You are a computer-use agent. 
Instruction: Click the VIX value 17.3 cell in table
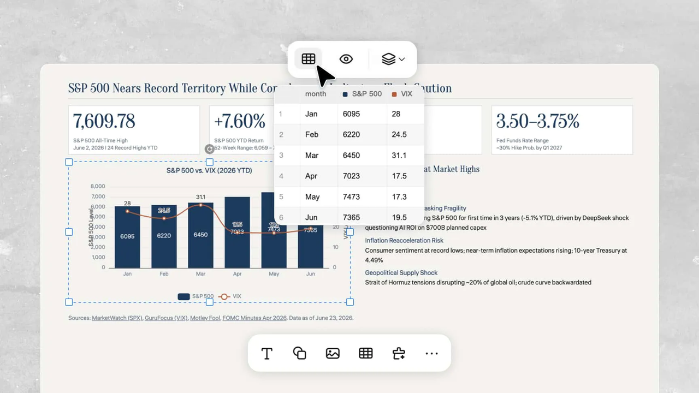[405, 197]
